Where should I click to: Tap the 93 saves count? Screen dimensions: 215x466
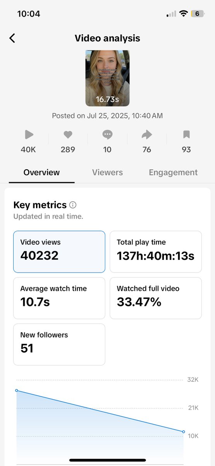(186, 150)
